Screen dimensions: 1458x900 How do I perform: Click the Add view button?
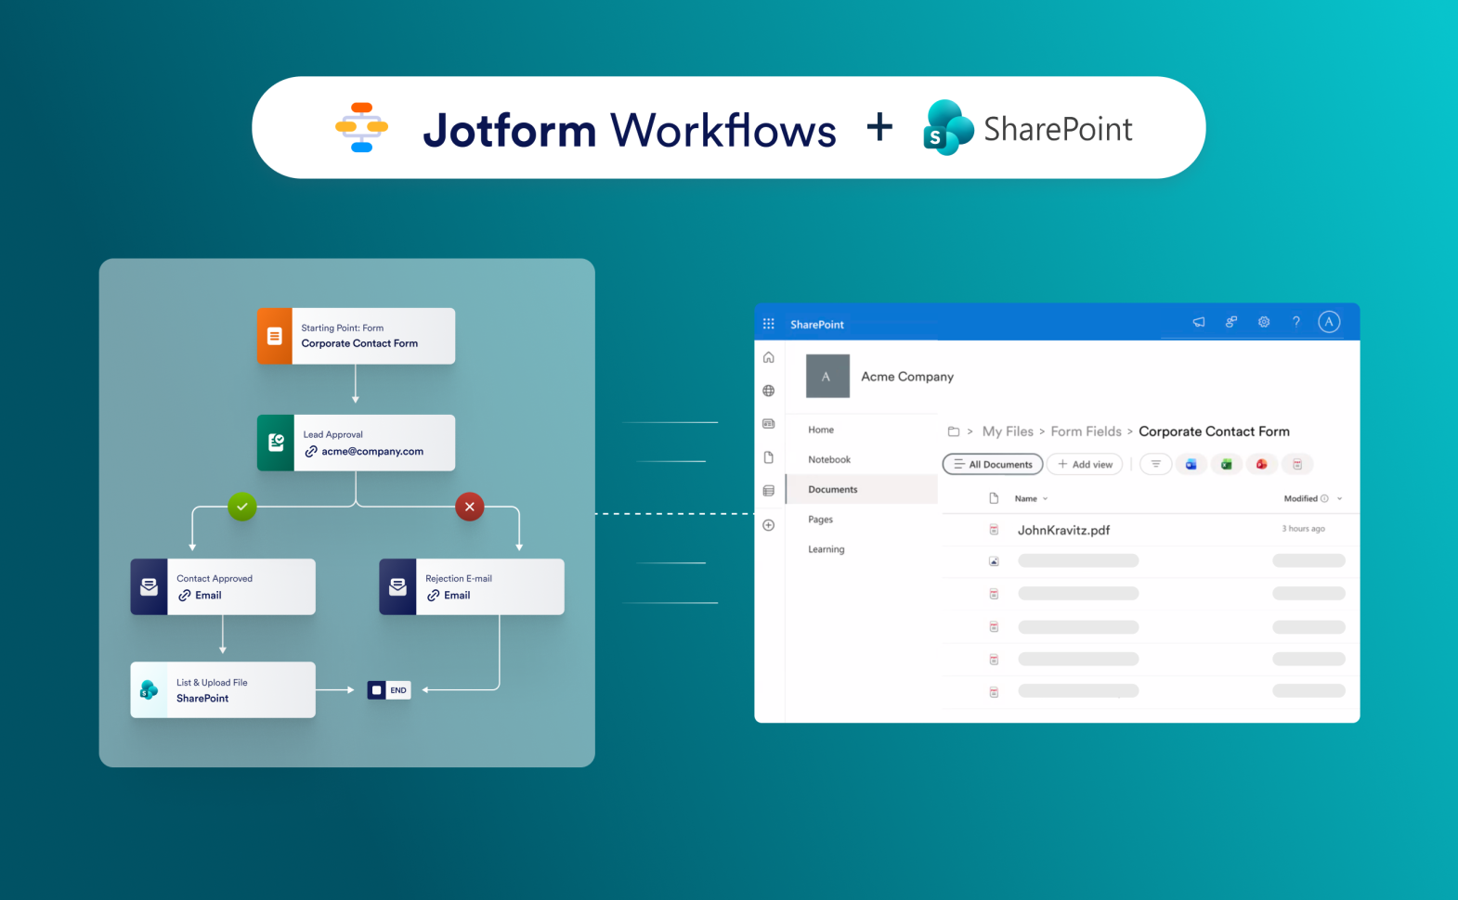[x=1085, y=464]
